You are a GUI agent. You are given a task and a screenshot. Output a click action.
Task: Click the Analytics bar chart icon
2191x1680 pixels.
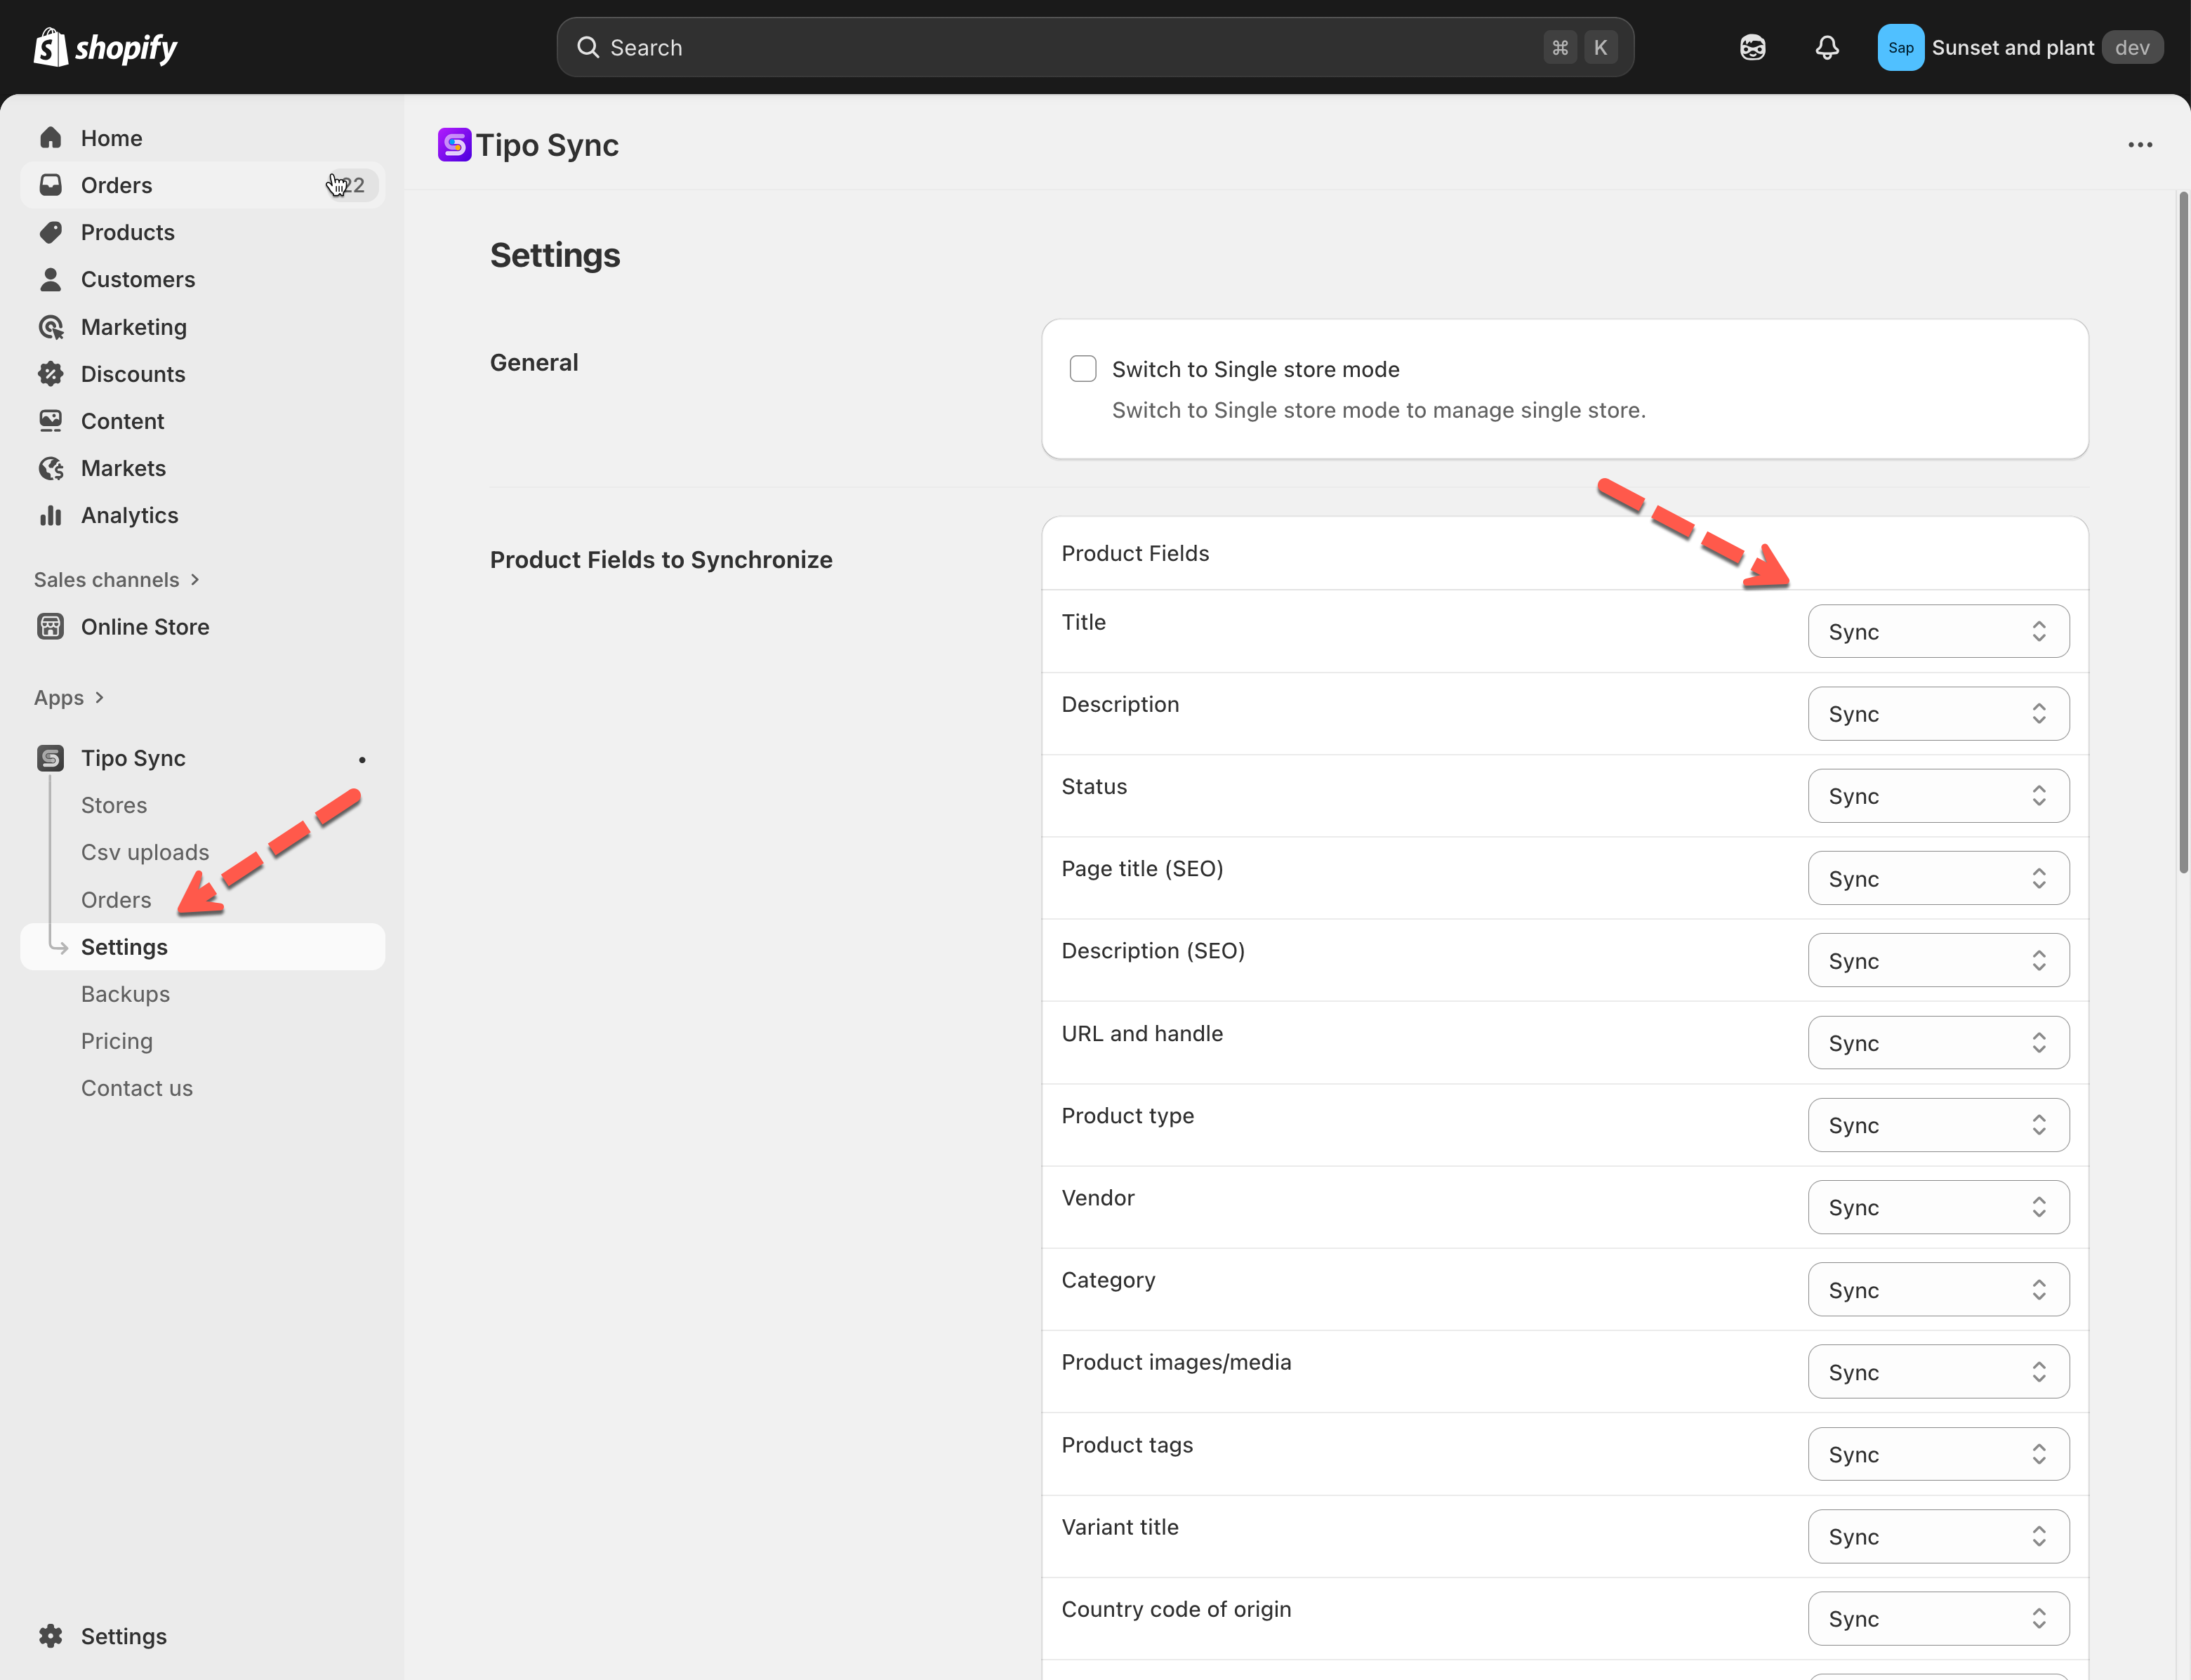(51, 515)
